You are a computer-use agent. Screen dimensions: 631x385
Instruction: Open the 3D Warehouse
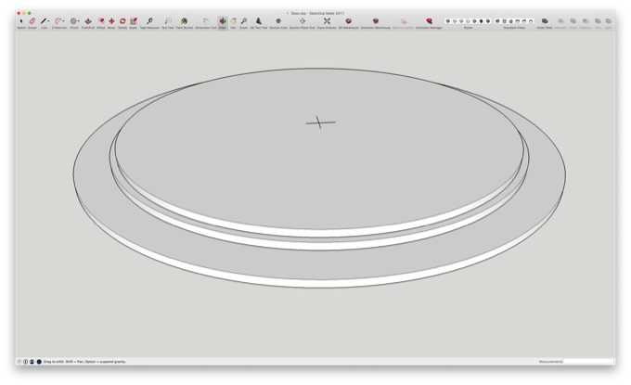349,21
